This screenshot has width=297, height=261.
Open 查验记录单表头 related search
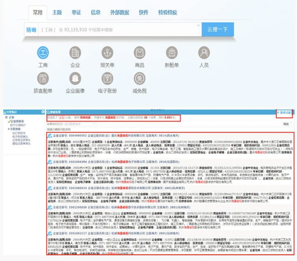pyautogui.click(x=21, y=144)
